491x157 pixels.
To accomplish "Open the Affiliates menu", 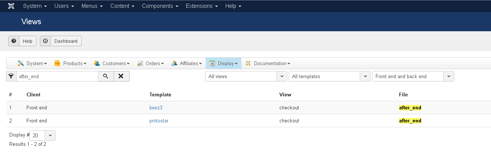I will click(187, 64).
